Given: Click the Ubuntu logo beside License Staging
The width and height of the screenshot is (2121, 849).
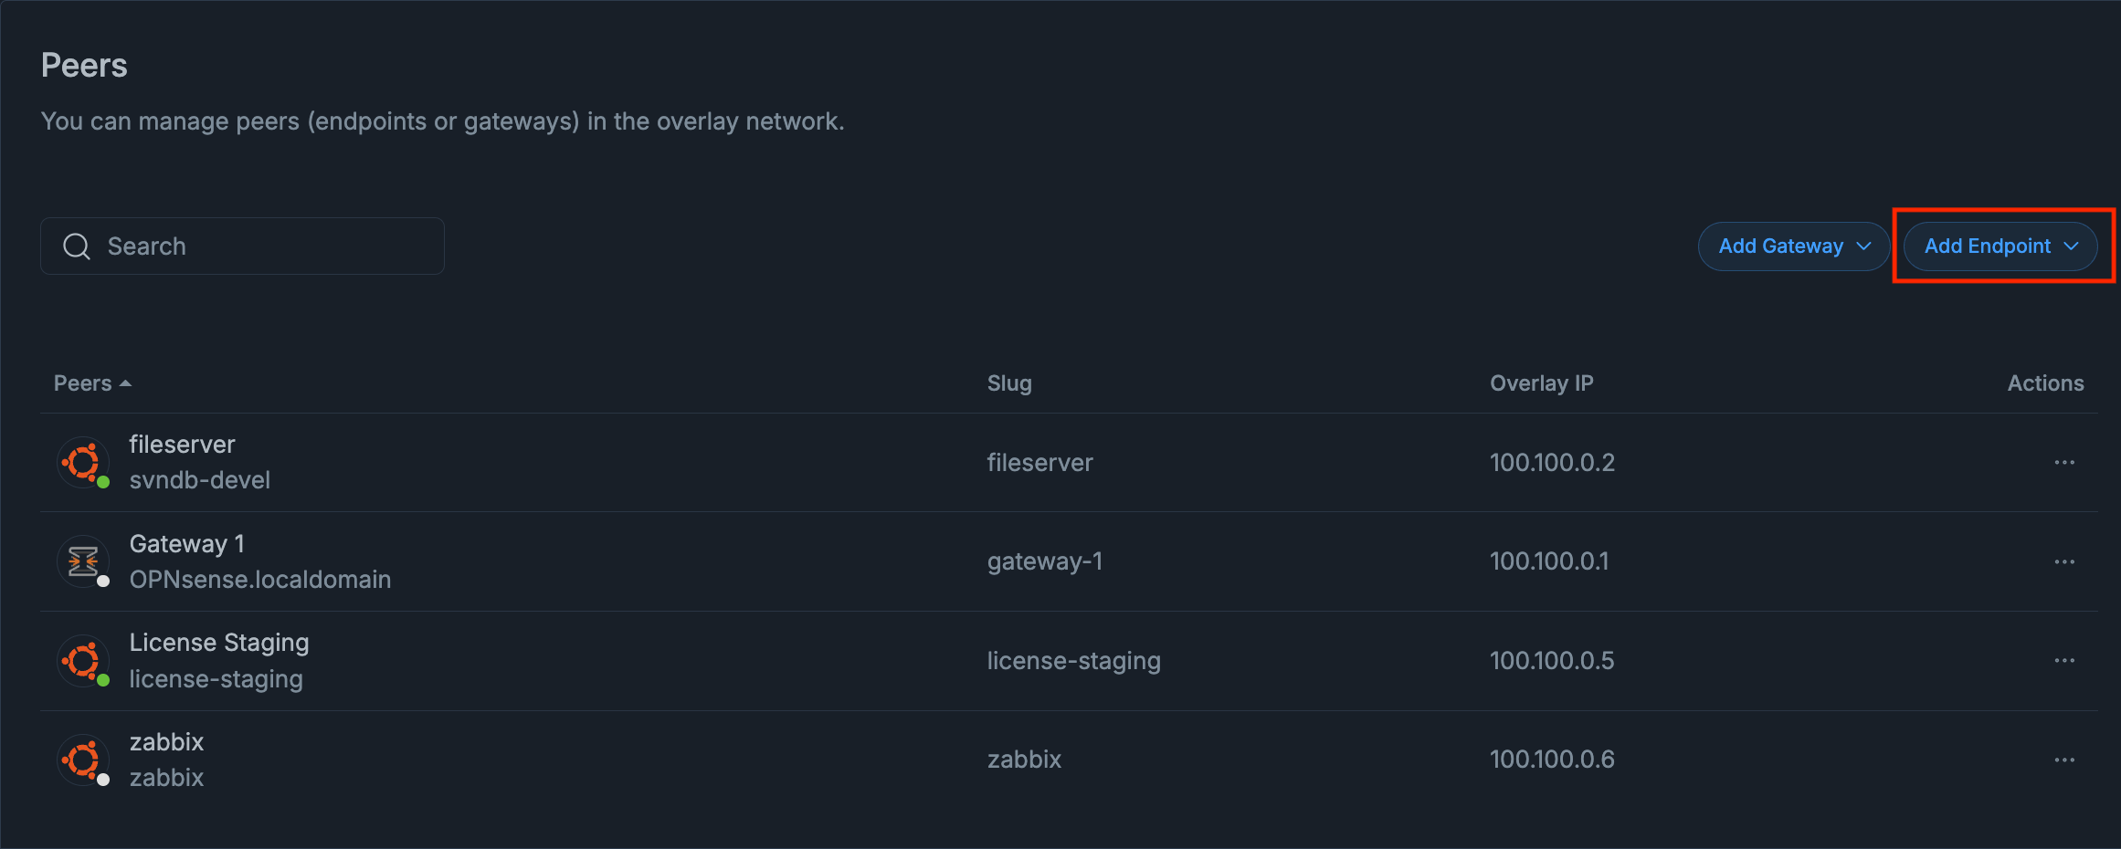Looking at the screenshot, I should tap(82, 660).
